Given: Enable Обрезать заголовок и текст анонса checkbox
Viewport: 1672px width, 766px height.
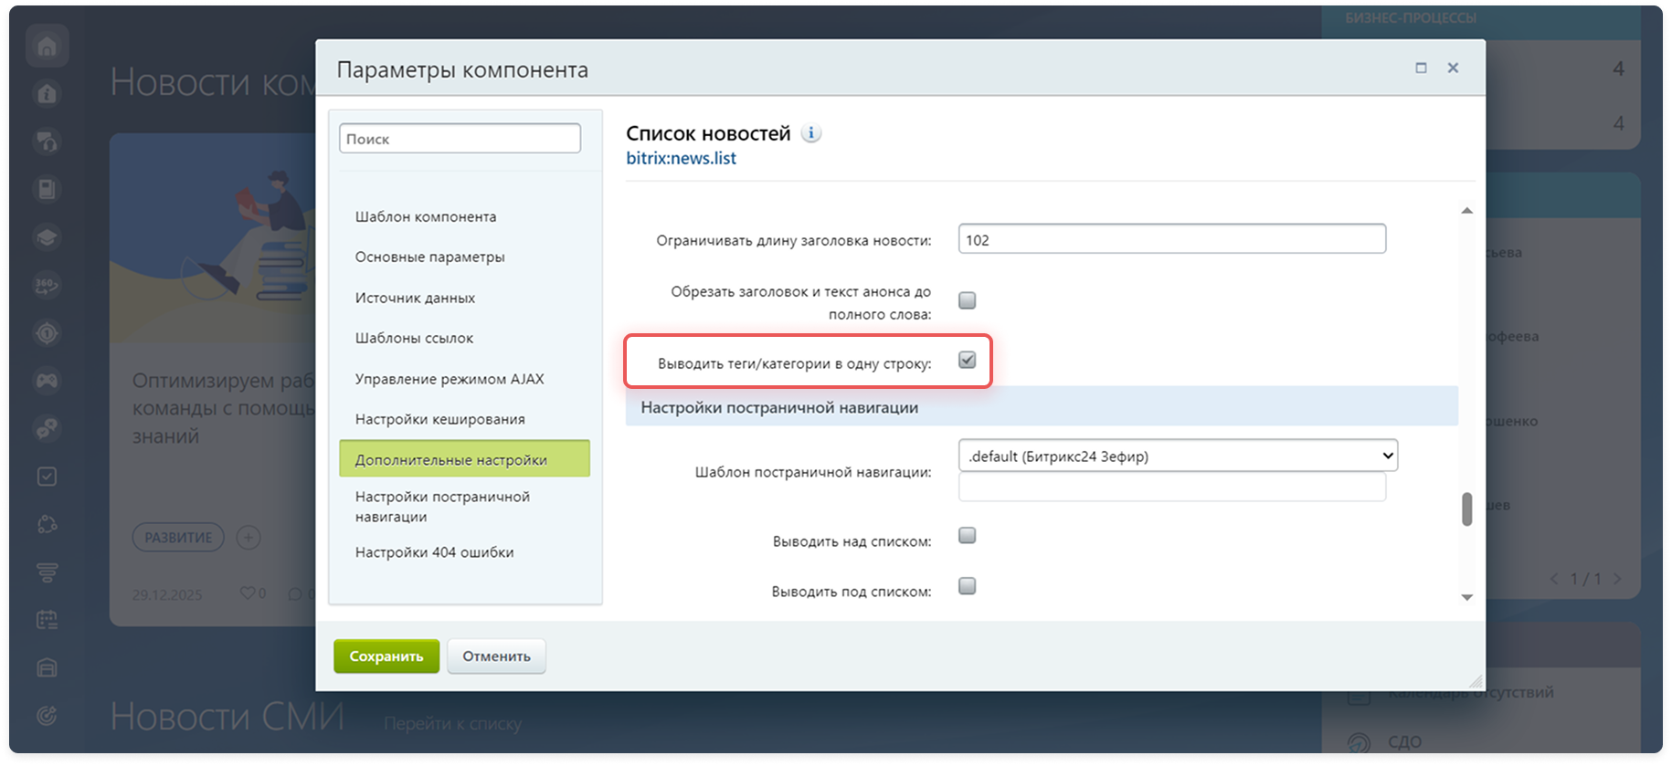Looking at the screenshot, I should coord(967,300).
